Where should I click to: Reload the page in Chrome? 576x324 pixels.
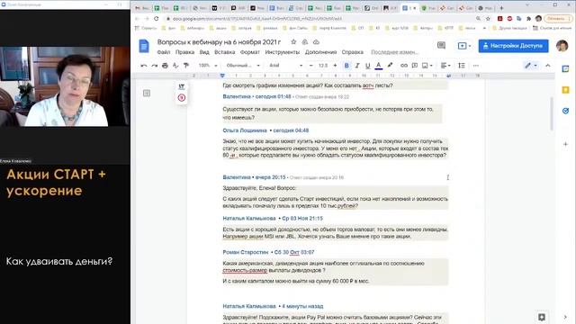(x=156, y=18)
